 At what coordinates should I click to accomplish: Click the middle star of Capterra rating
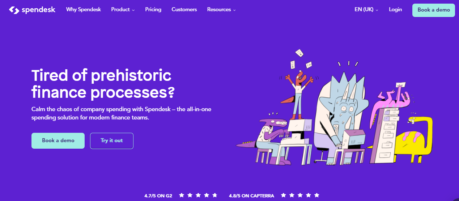(x=300, y=195)
